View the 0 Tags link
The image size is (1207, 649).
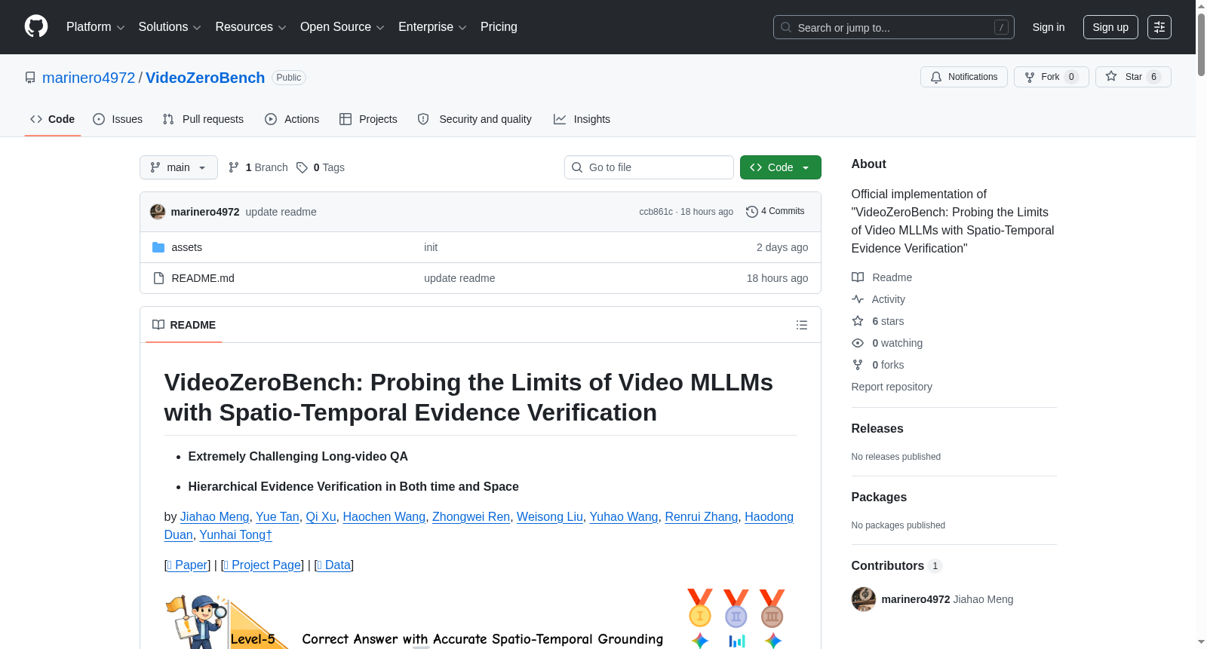coord(321,167)
